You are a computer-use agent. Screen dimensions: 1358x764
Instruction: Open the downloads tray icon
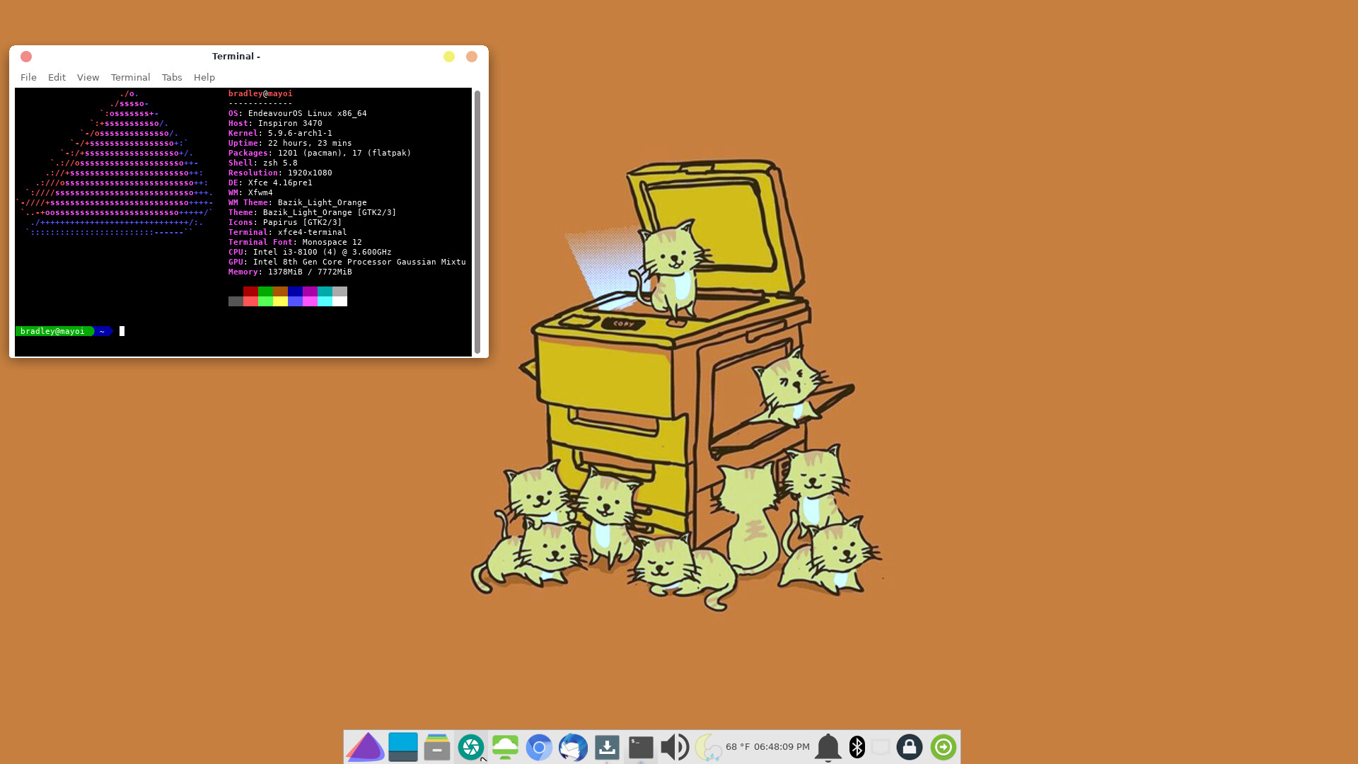point(607,747)
